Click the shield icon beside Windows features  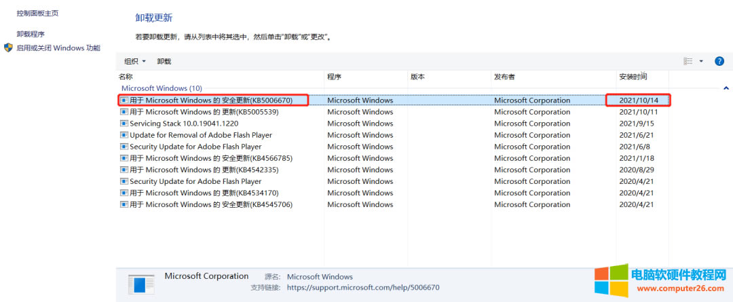[8, 48]
